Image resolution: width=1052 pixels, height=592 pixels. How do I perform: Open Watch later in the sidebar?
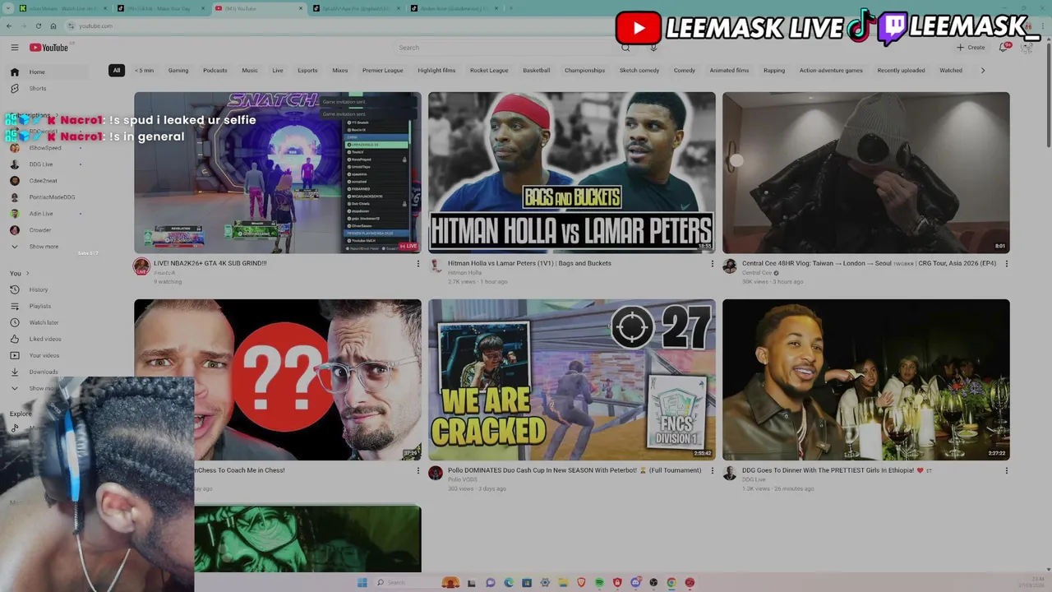click(48, 322)
